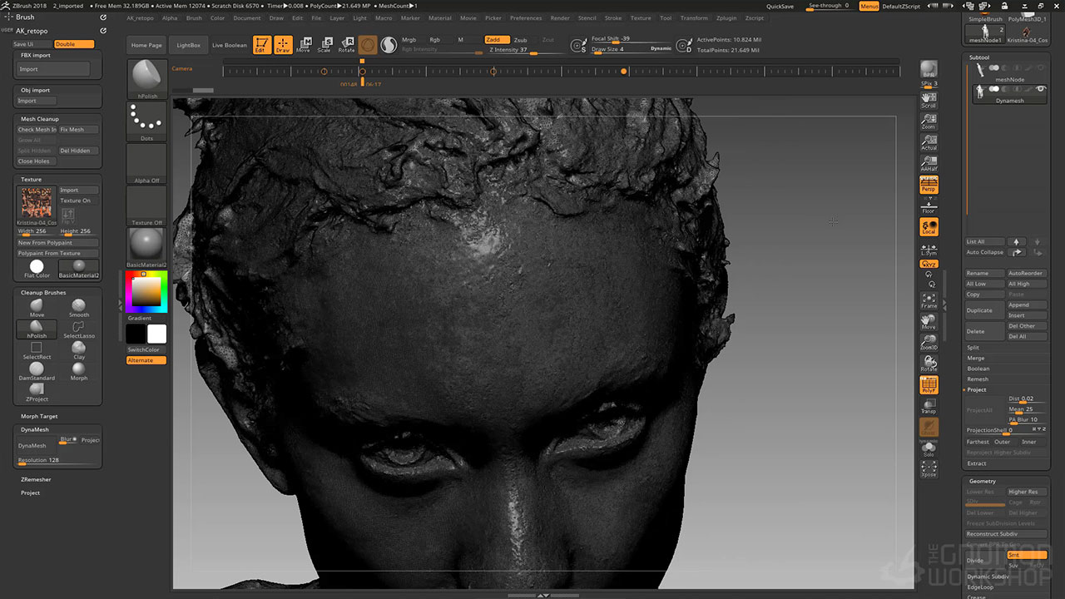Toggle visibility eye of the Dynamesh subtool

point(1040,89)
